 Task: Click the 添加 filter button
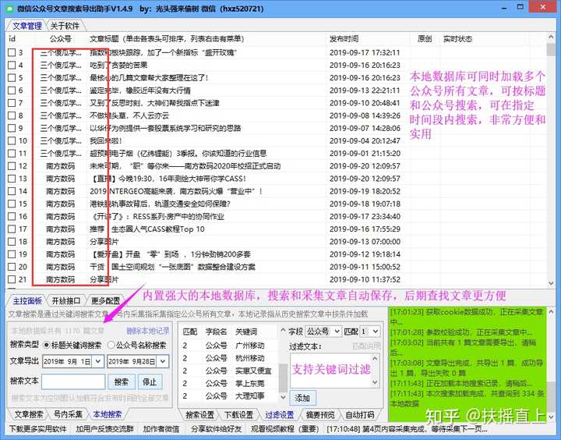click(x=302, y=398)
